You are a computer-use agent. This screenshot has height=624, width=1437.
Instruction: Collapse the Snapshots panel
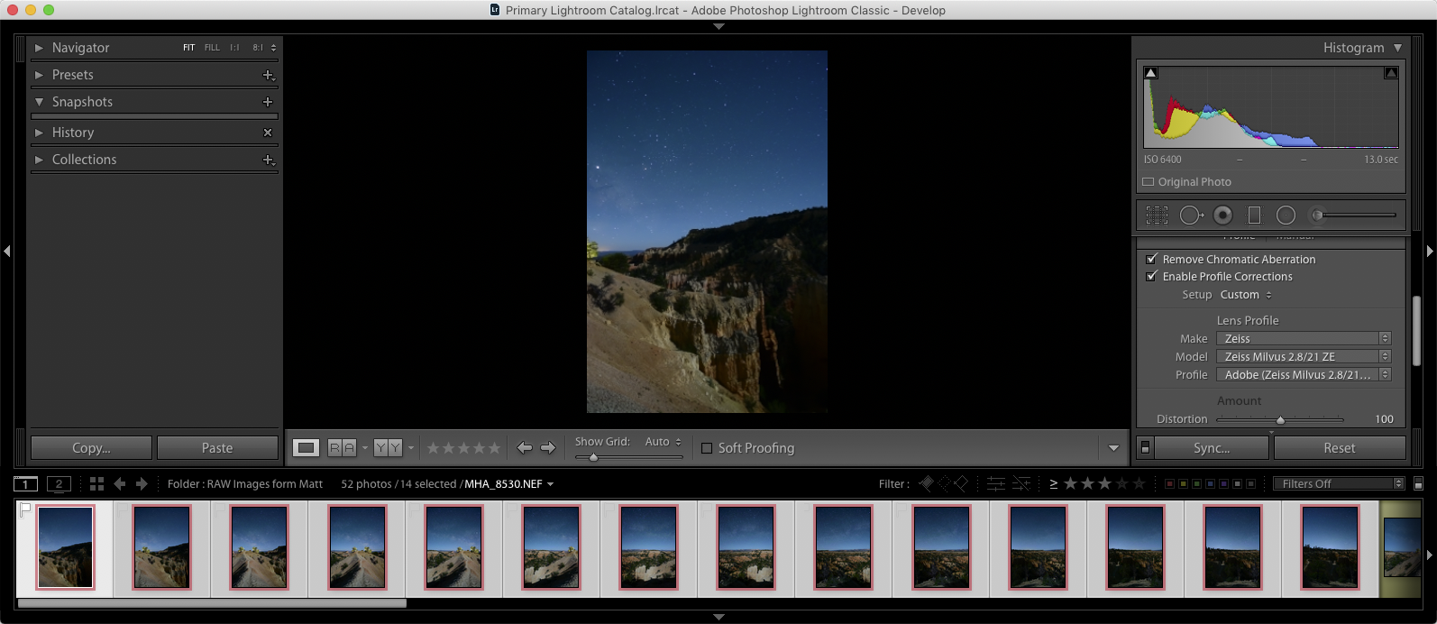(x=39, y=102)
